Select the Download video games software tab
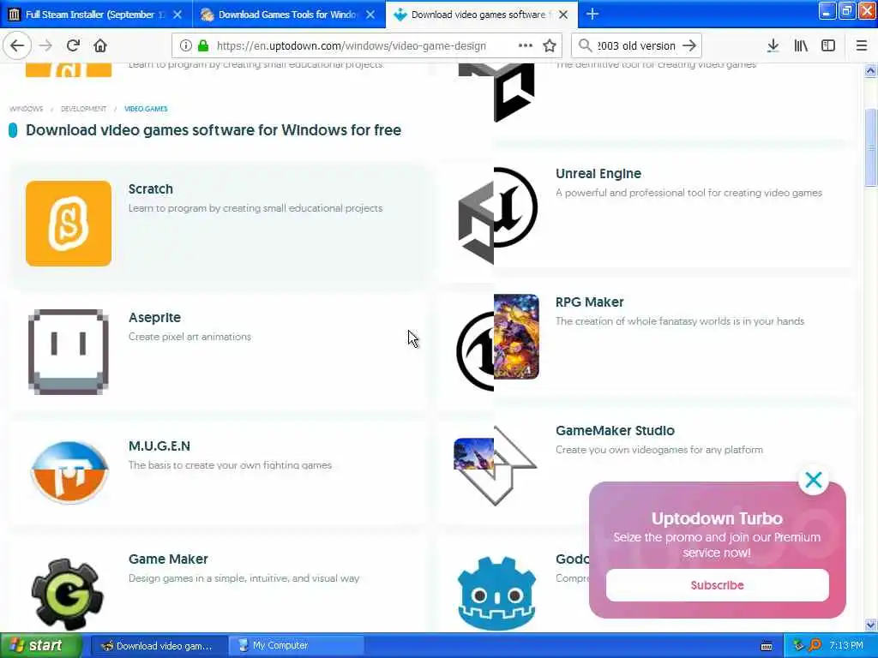Screen dimensions: 878x658 coord(482,15)
